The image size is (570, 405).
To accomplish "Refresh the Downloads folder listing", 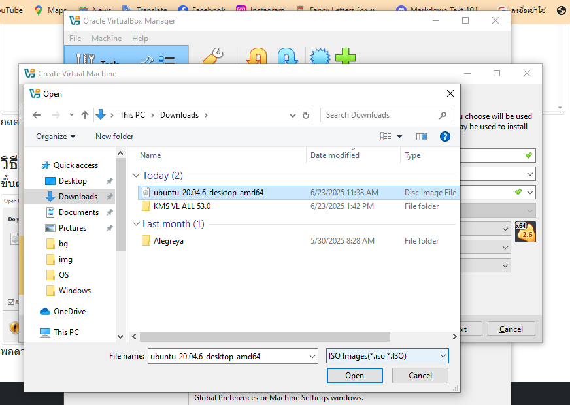I will (306, 115).
